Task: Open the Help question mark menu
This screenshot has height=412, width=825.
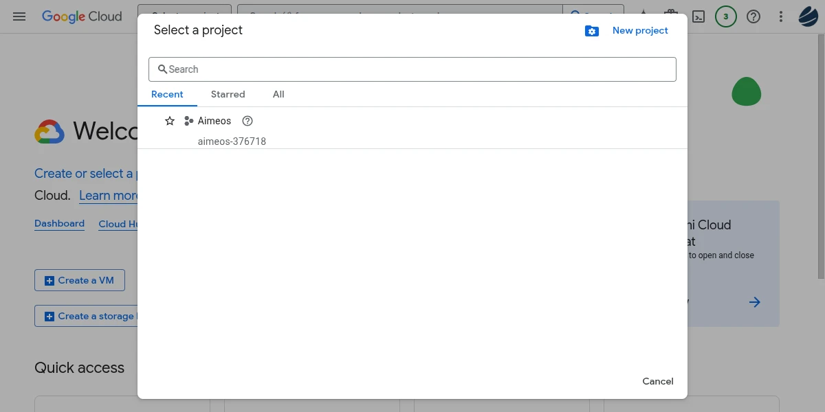Action: (753, 16)
